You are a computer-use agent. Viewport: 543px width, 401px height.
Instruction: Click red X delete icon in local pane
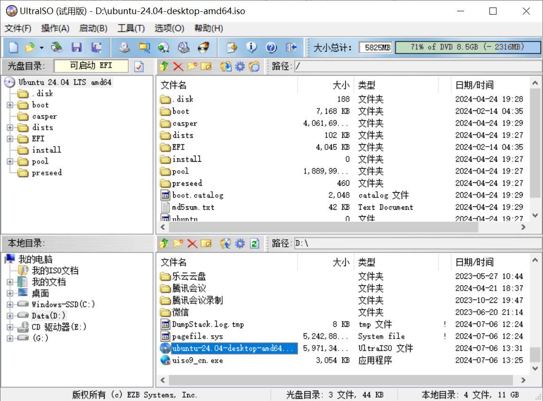pos(192,244)
